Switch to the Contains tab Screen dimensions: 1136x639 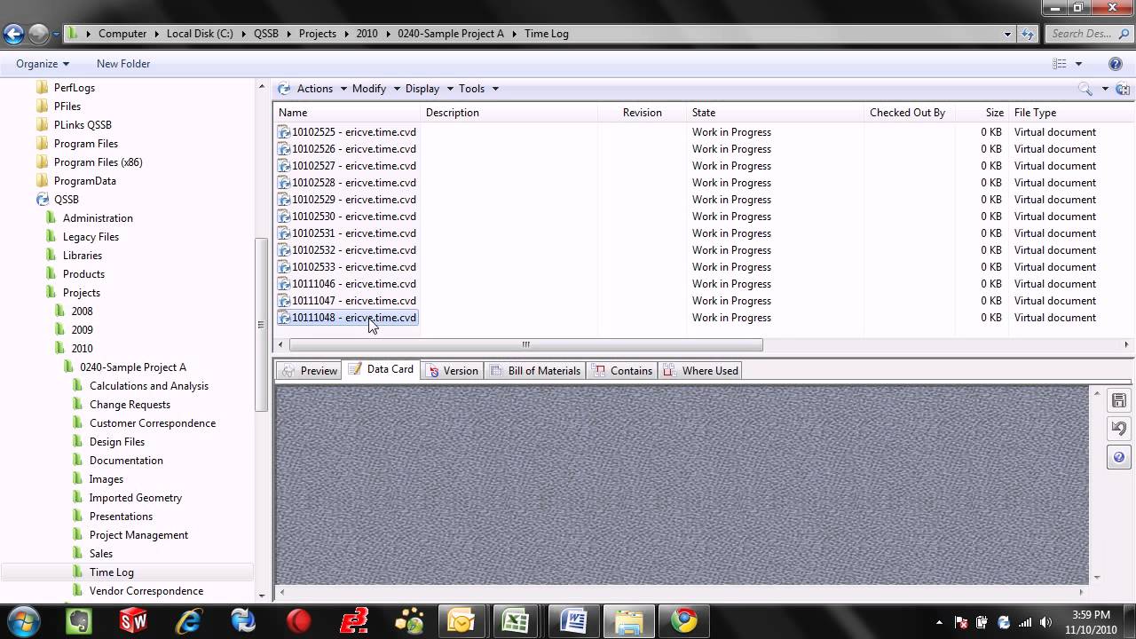pyautogui.click(x=622, y=371)
